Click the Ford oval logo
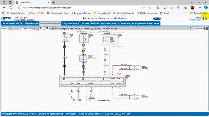209x117 pixels. pyautogui.click(x=157, y=19)
